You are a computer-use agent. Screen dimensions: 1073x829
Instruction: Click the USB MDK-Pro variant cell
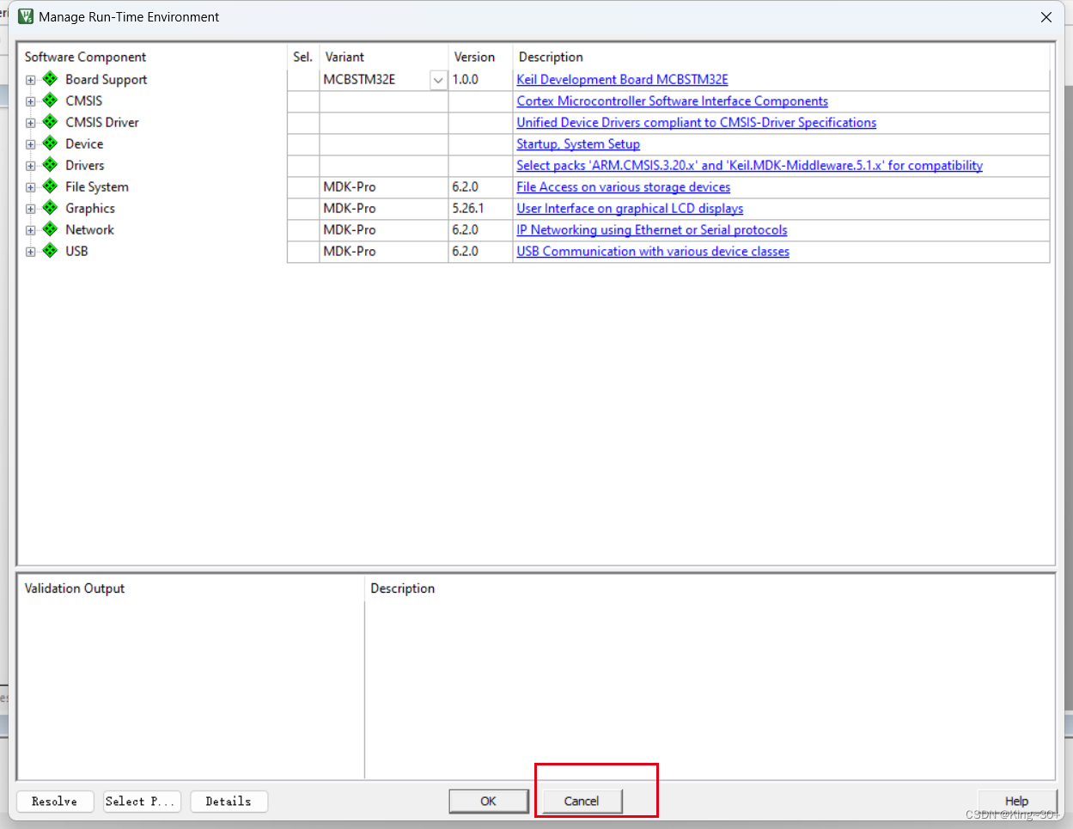point(383,251)
